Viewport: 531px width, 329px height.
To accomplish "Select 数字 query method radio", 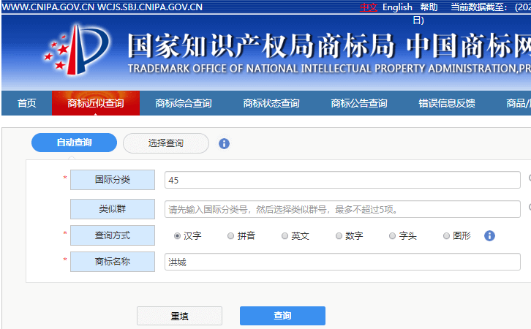I will [339, 236].
